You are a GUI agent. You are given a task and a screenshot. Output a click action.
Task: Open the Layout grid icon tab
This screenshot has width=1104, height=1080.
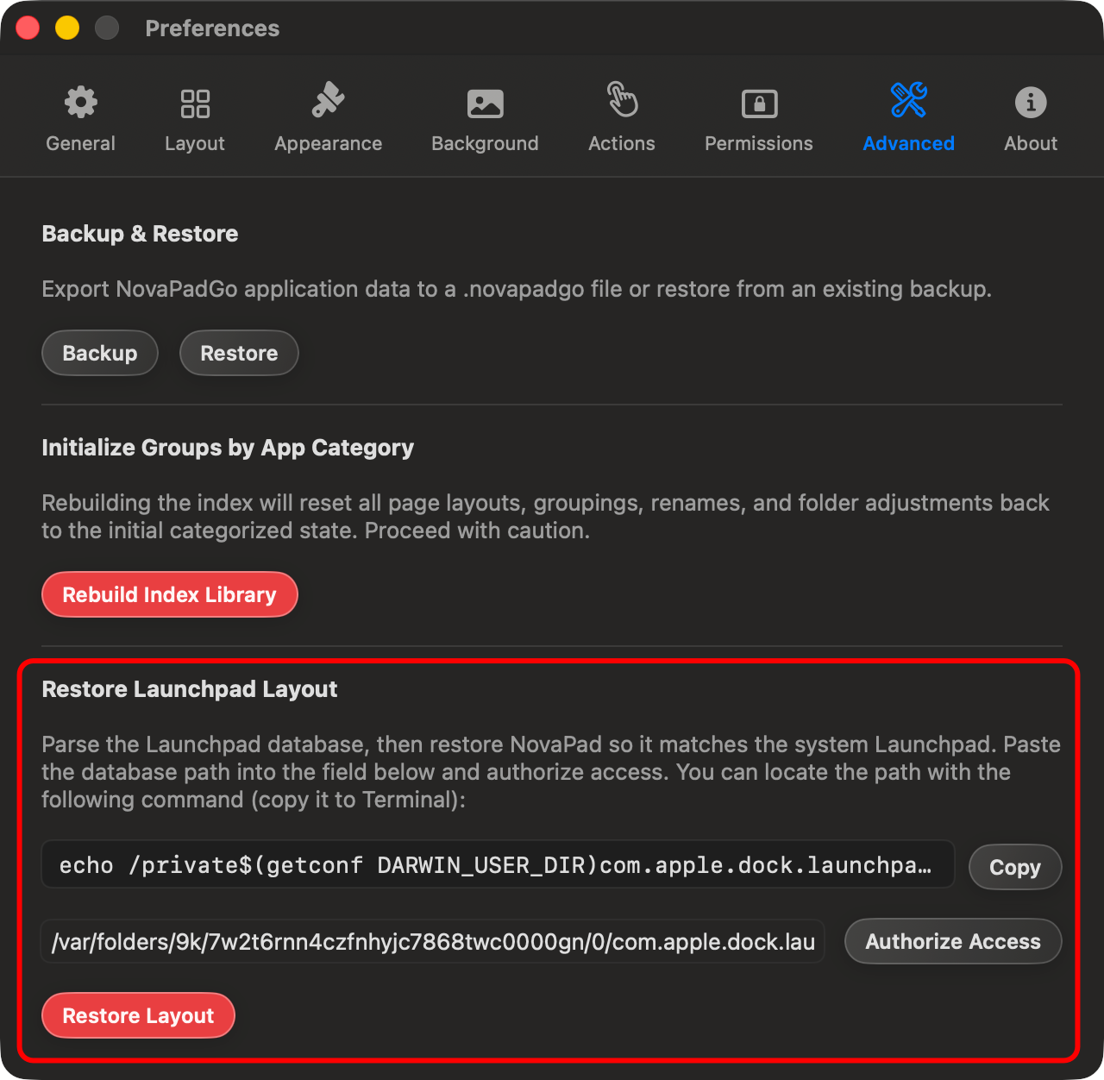click(195, 104)
